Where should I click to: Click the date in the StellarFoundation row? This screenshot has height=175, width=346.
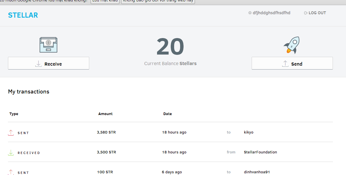174,152
